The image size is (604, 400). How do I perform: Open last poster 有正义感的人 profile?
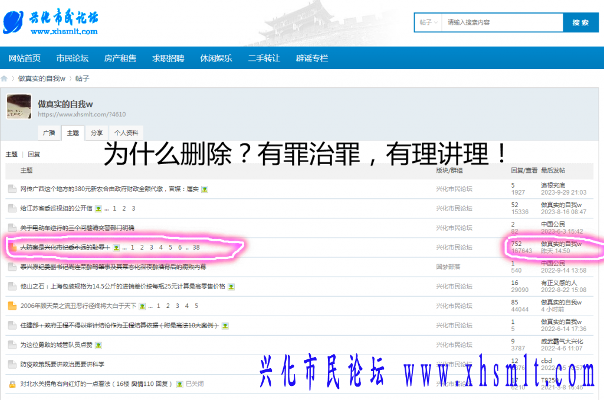(x=559, y=283)
